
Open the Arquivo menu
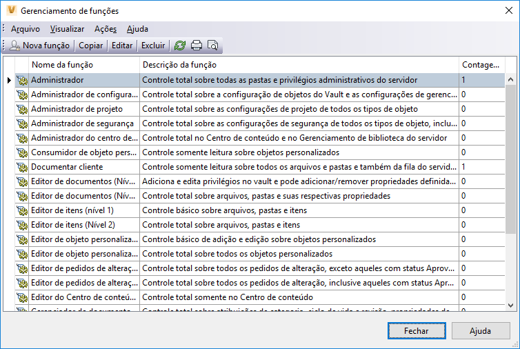click(25, 29)
